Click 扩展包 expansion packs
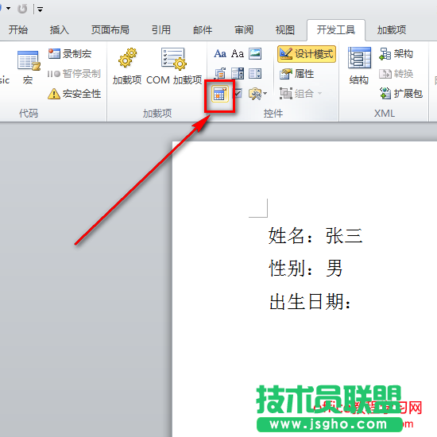The width and height of the screenshot is (437, 437). point(401,94)
